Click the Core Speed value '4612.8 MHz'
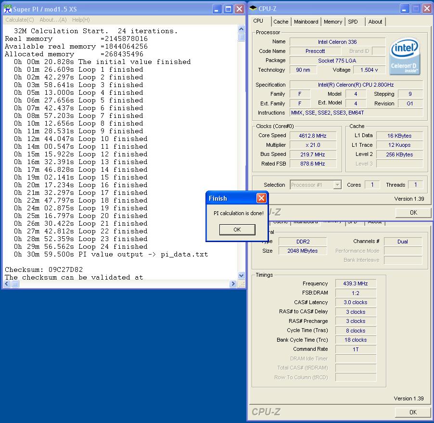 click(313, 136)
